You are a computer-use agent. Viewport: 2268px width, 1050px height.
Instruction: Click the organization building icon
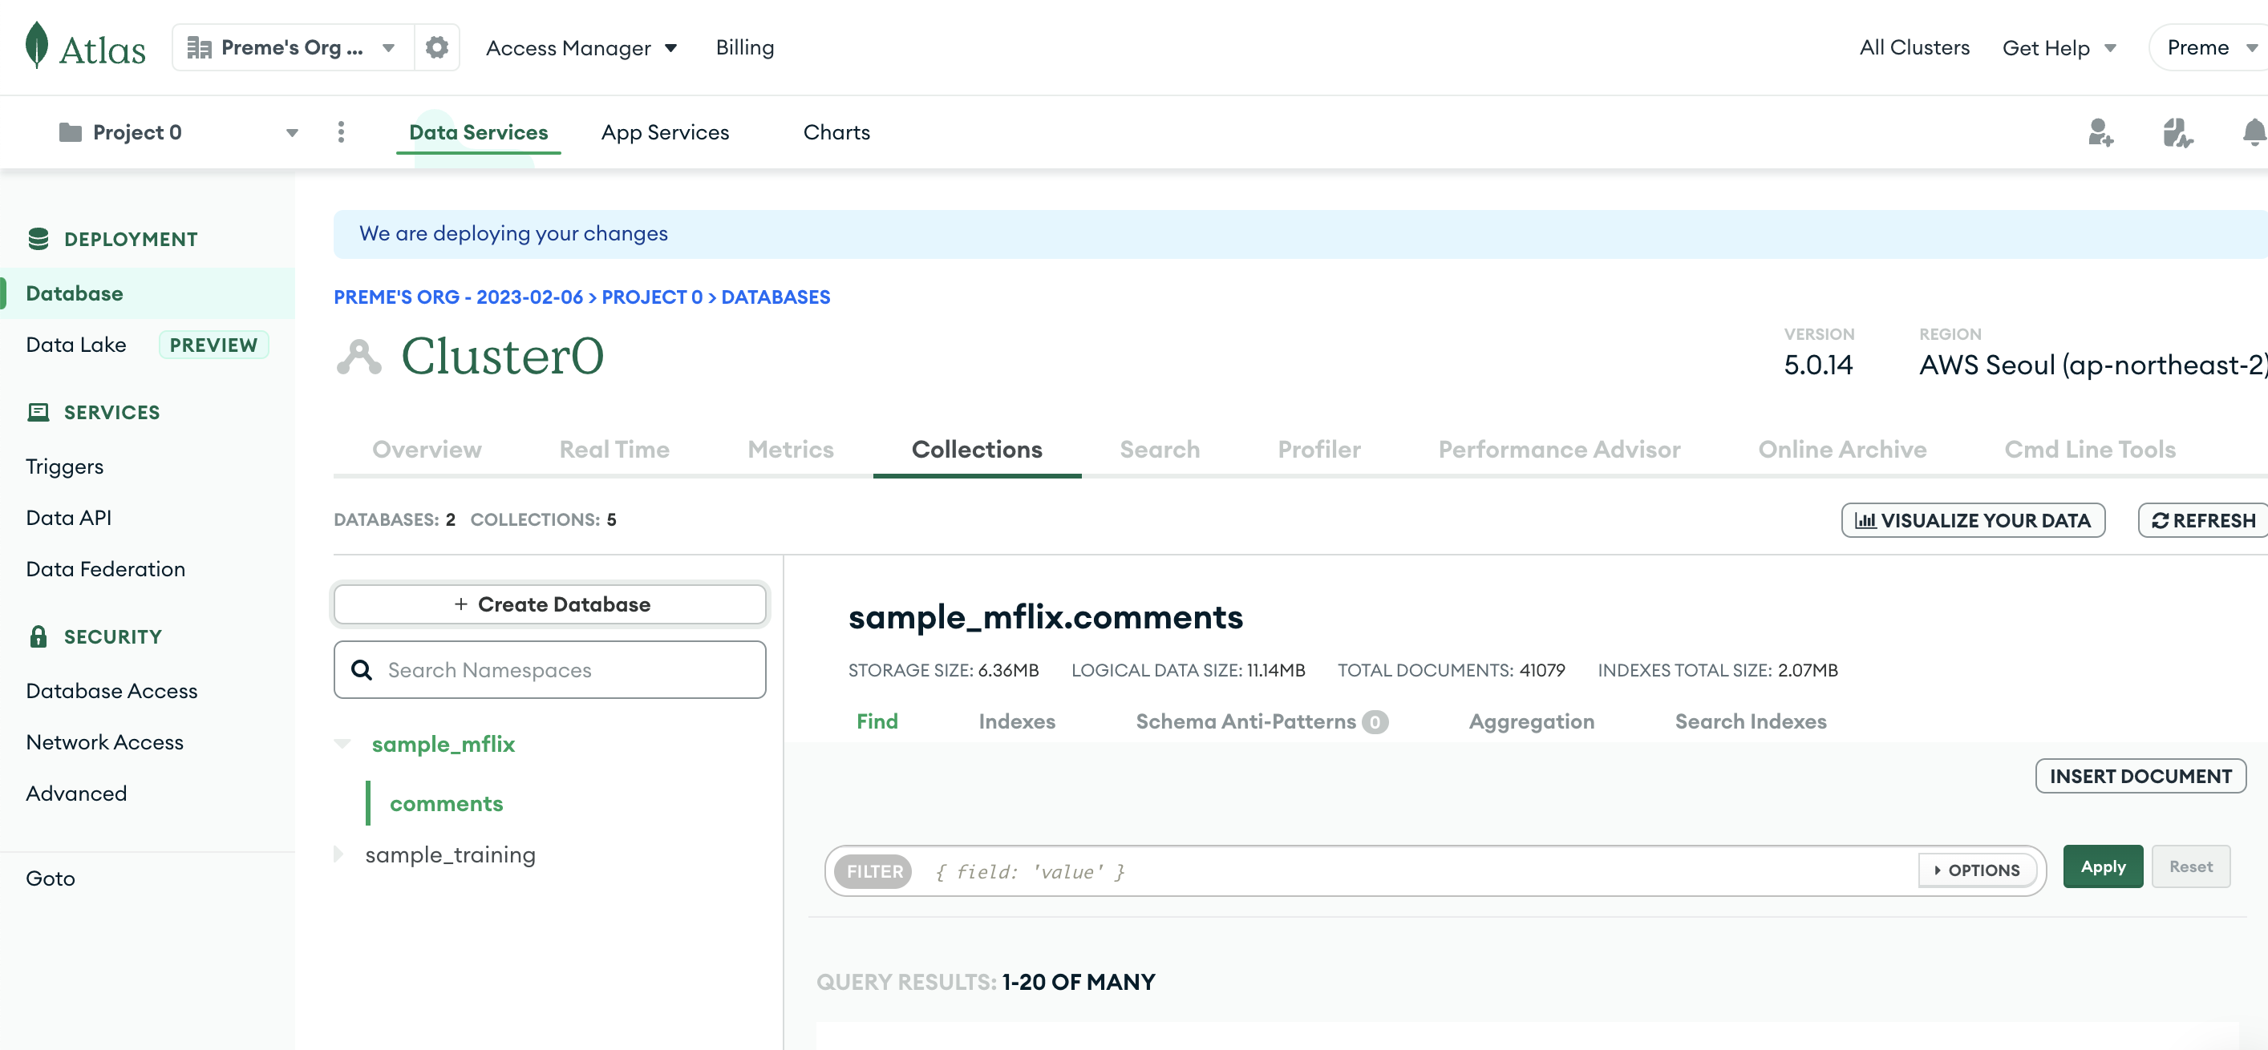[200, 47]
